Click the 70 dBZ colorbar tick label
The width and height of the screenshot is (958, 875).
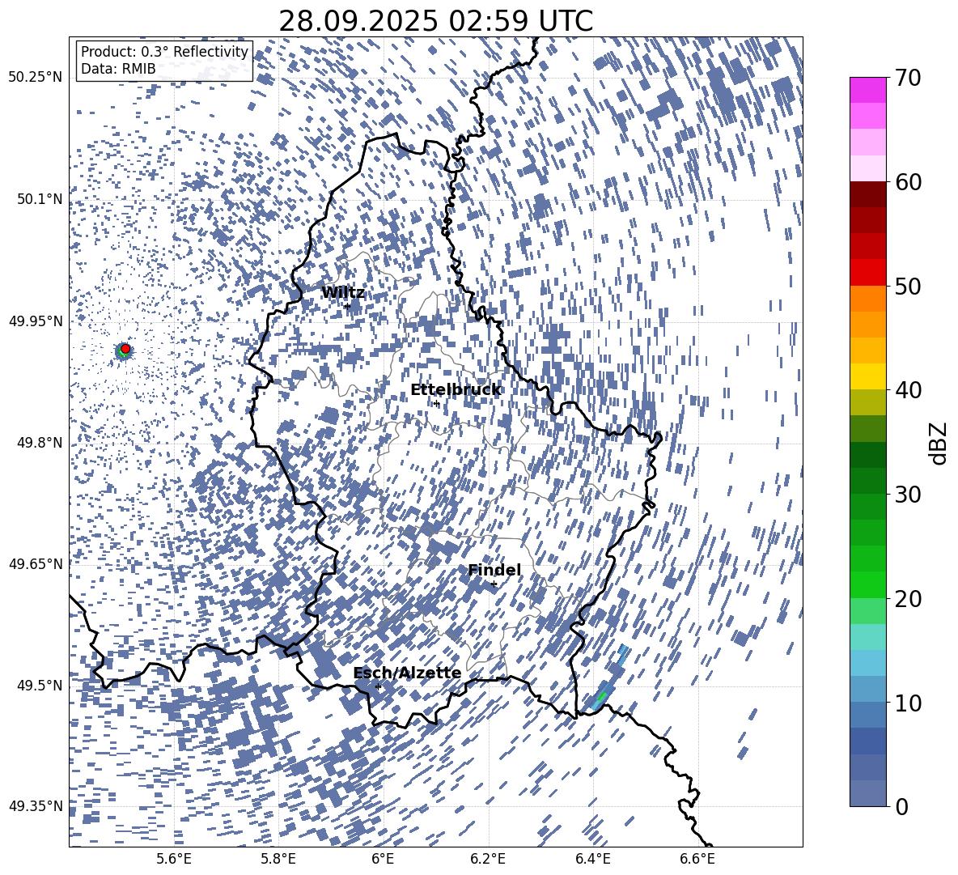tap(908, 79)
